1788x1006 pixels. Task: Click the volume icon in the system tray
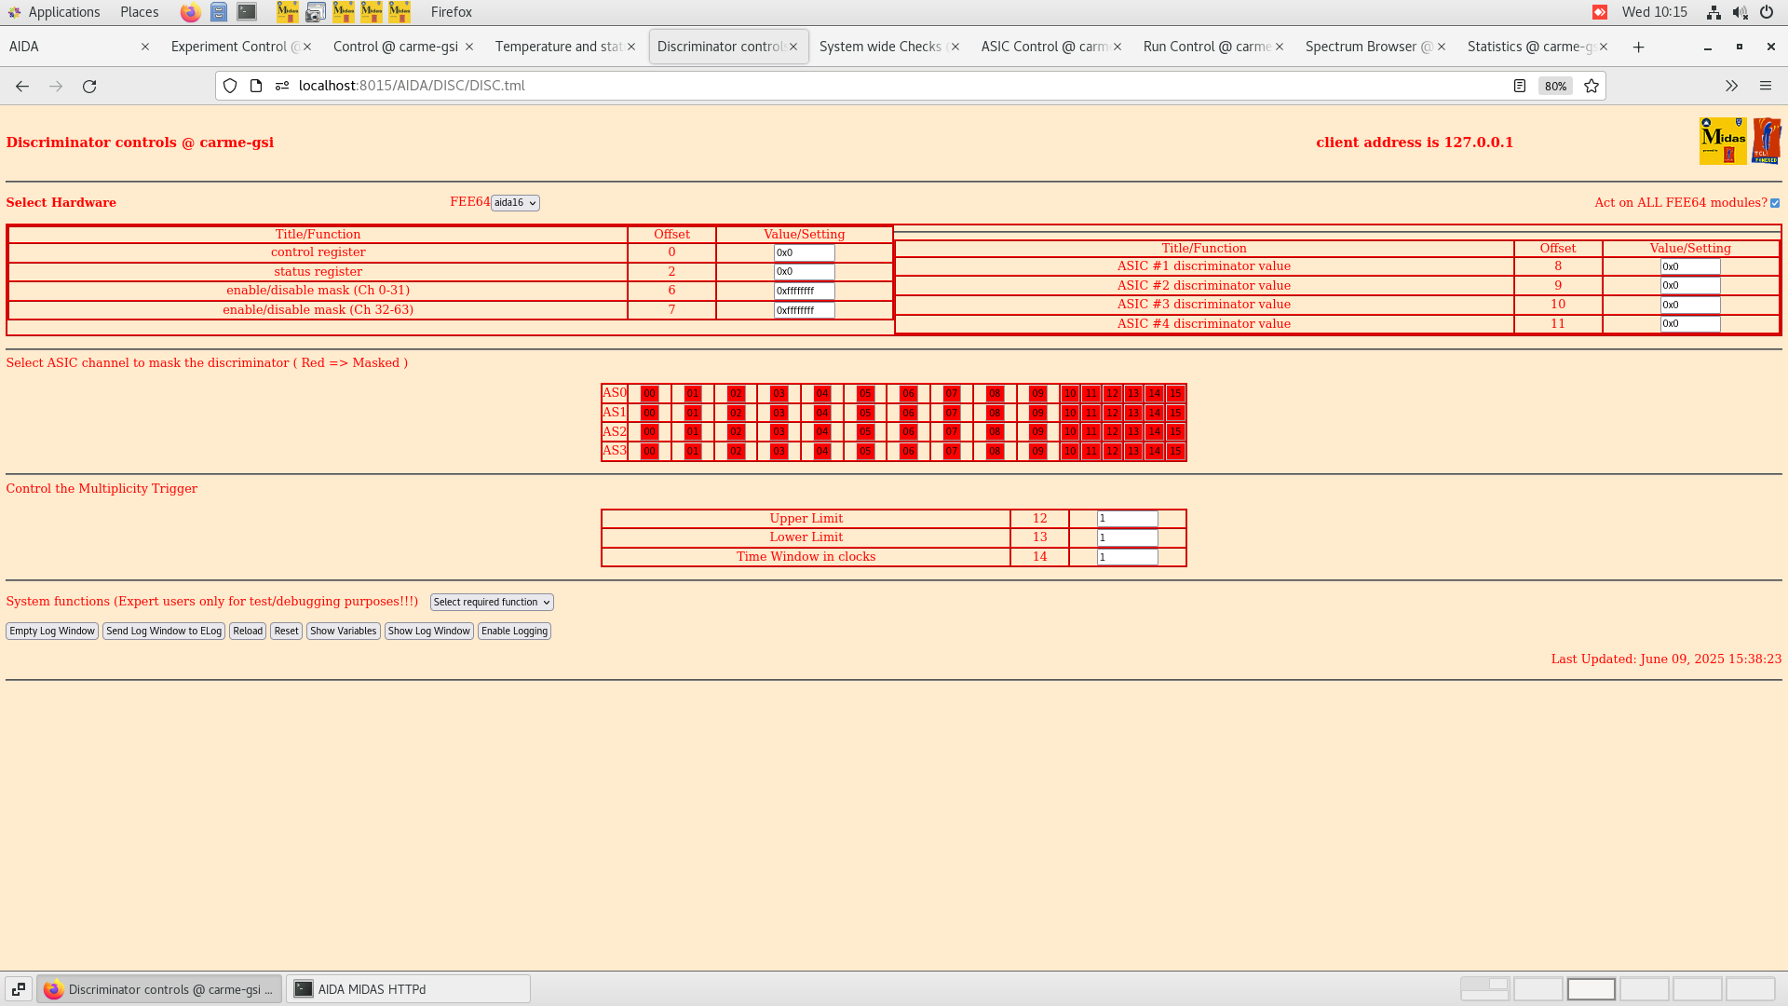(x=1740, y=12)
